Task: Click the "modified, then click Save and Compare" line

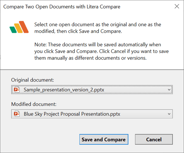Action: coord(78,31)
